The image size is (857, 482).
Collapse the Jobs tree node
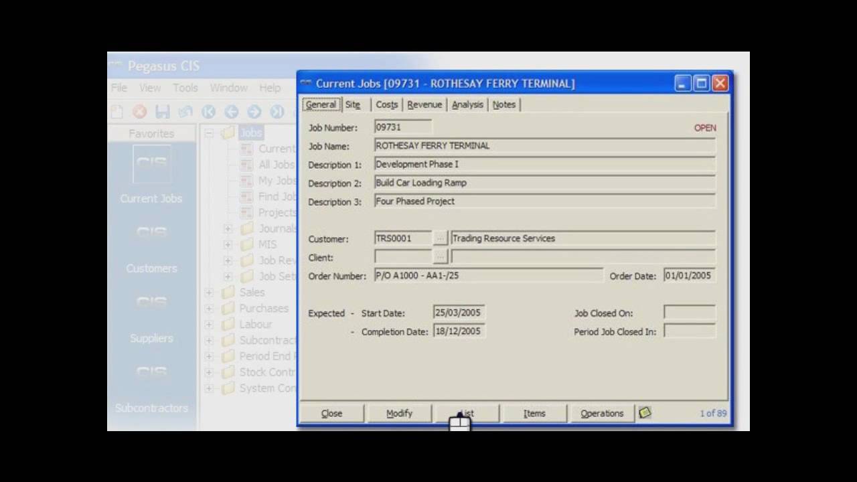[x=208, y=133]
